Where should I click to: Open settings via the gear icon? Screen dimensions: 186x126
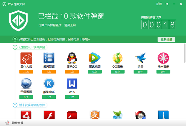coord(167,4)
